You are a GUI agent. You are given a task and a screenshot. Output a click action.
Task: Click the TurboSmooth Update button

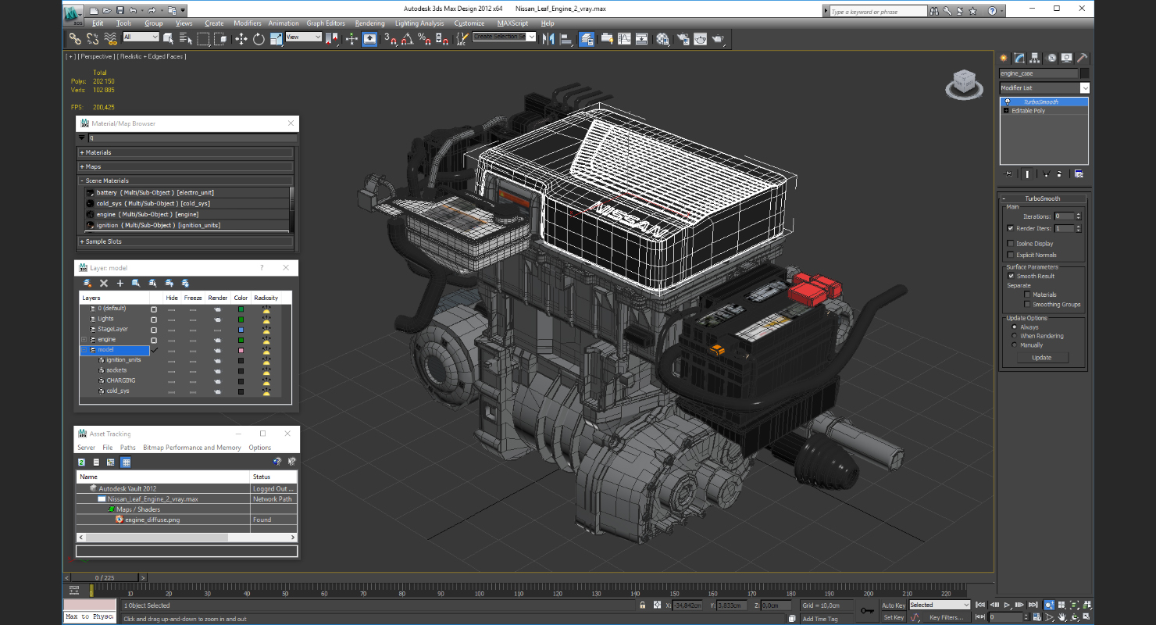pos(1041,357)
